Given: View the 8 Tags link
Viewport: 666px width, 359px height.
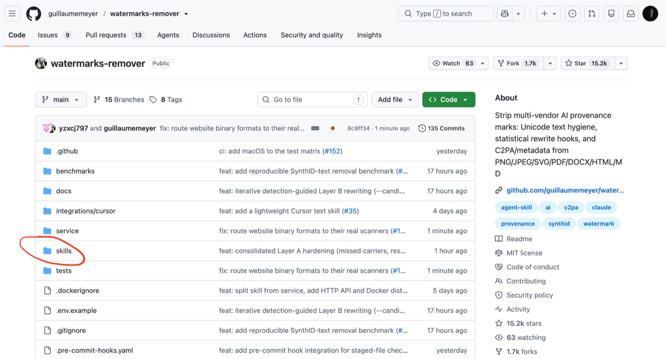Looking at the screenshot, I should pyautogui.click(x=166, y=100).
